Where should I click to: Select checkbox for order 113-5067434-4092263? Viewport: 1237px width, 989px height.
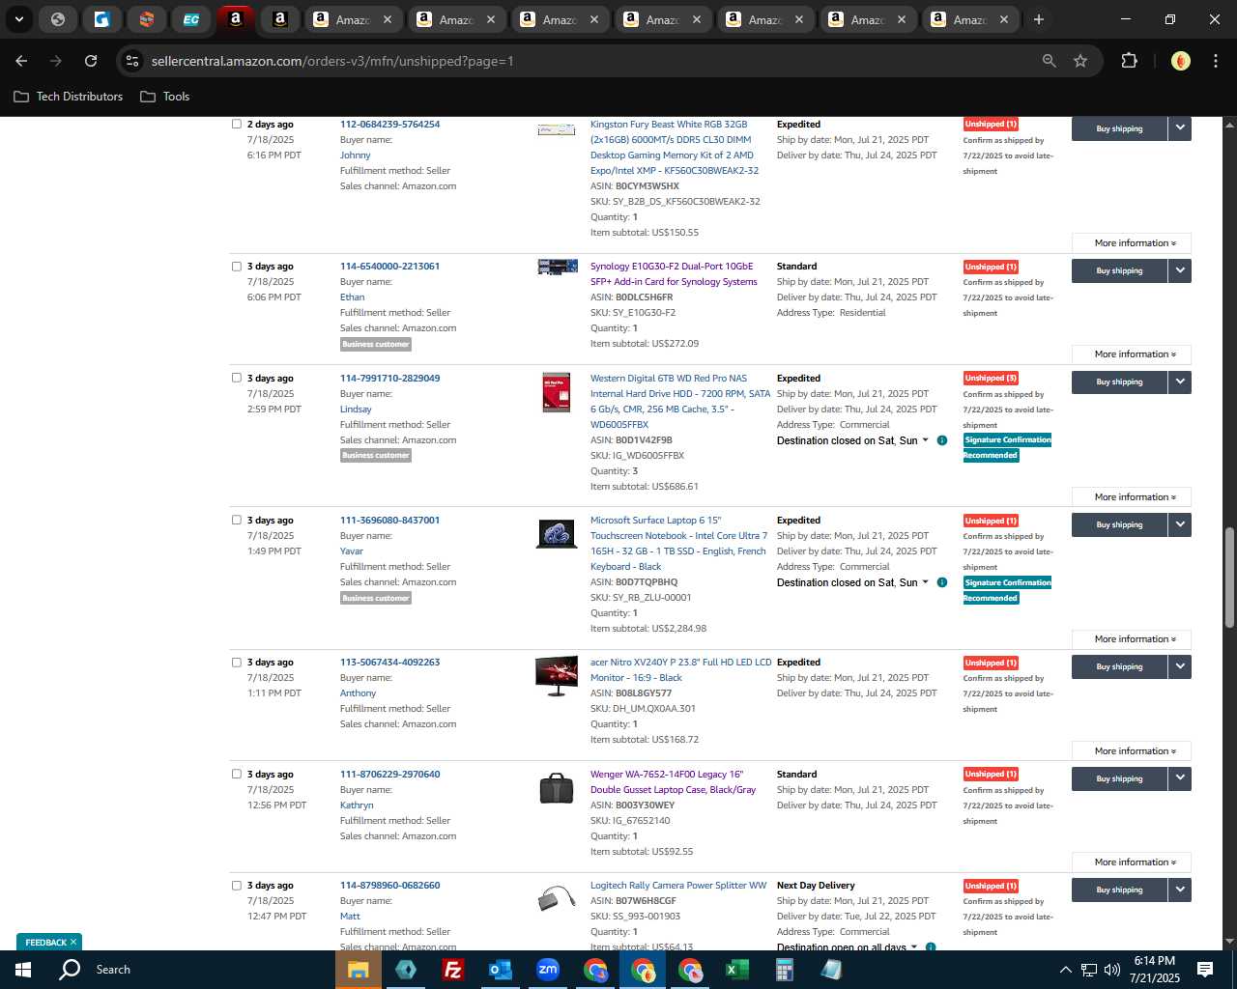coord(237,663)
